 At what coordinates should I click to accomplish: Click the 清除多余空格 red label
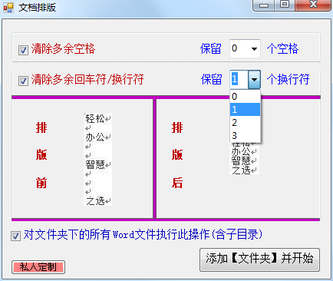pos(63,48)
